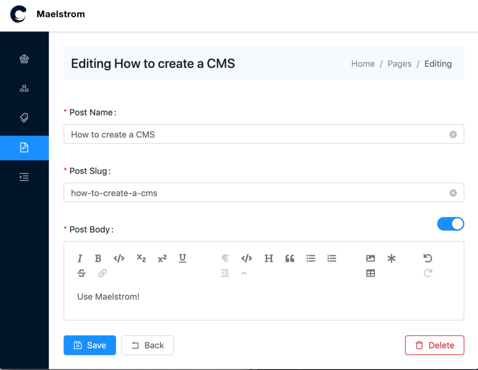Open the tags sidebar icon
This screenshot has width=478, height=370.
[x=24, y=118]
